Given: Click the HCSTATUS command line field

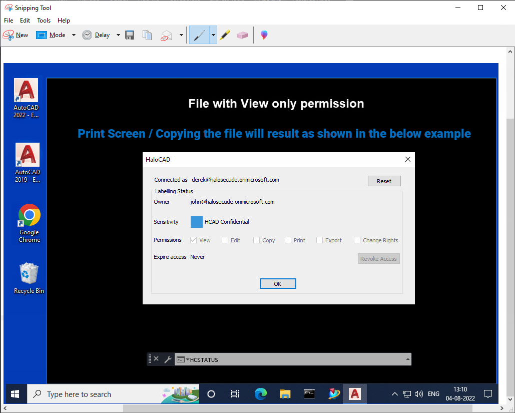Looking at the screenshot, I should (x=295, y=359).
